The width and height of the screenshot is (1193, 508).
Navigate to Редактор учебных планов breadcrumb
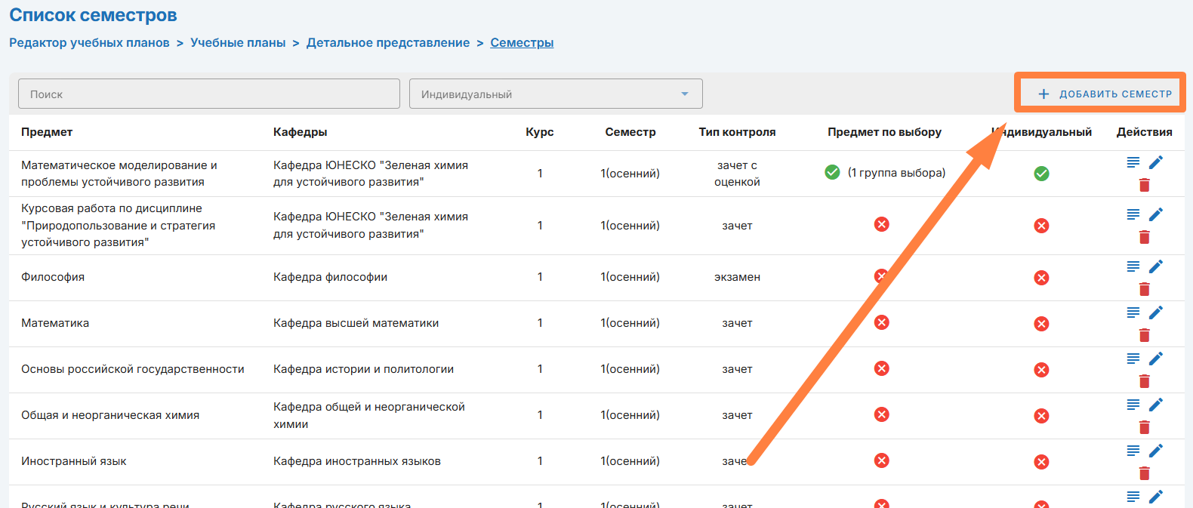tap(89, 43)
